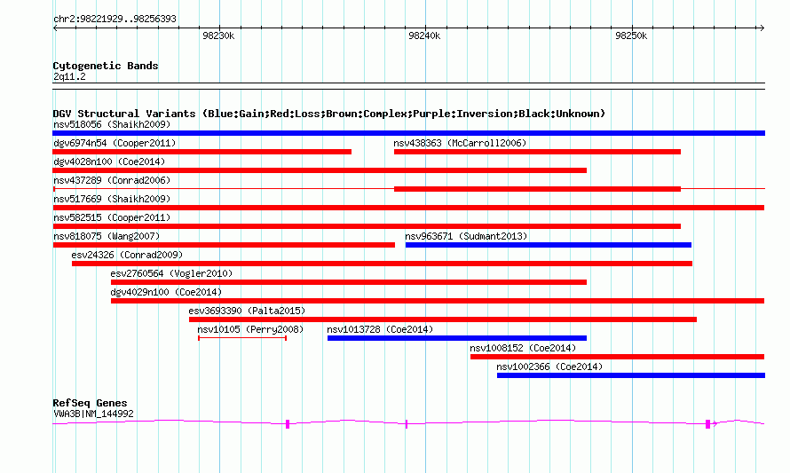Open the nsv438363 (McCarroll2006) variant label

pyautogui.click(x=460, y=143)
